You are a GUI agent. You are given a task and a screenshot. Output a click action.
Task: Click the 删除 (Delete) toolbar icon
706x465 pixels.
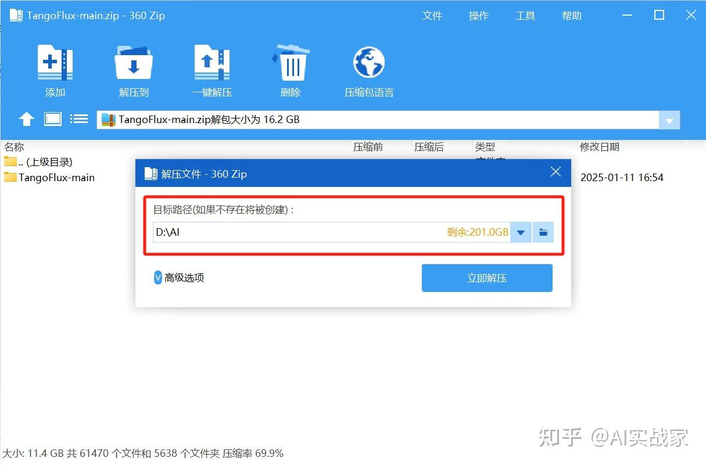coord(290,70)
